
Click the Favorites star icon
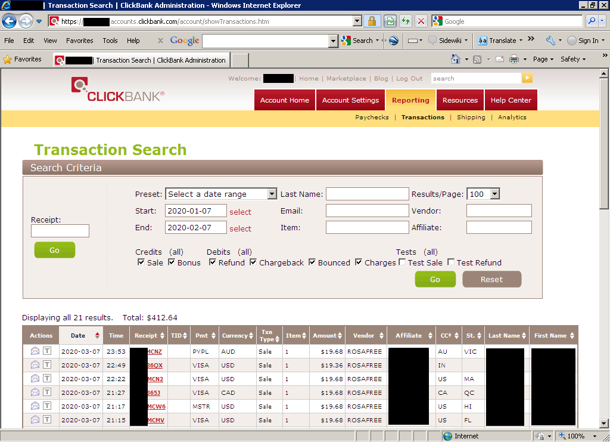8,59
